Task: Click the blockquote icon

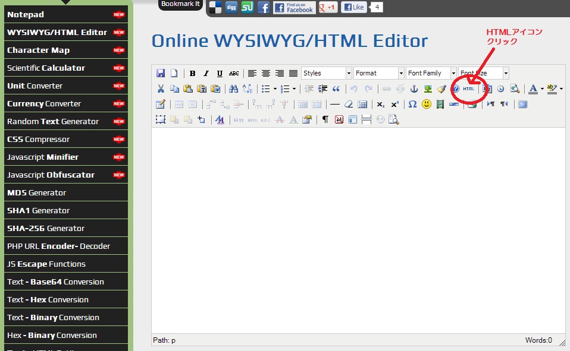Action: pos(336,89)
